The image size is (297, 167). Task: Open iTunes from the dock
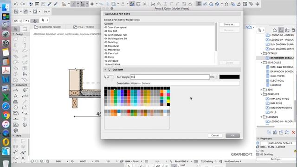(x=6, y=124)
